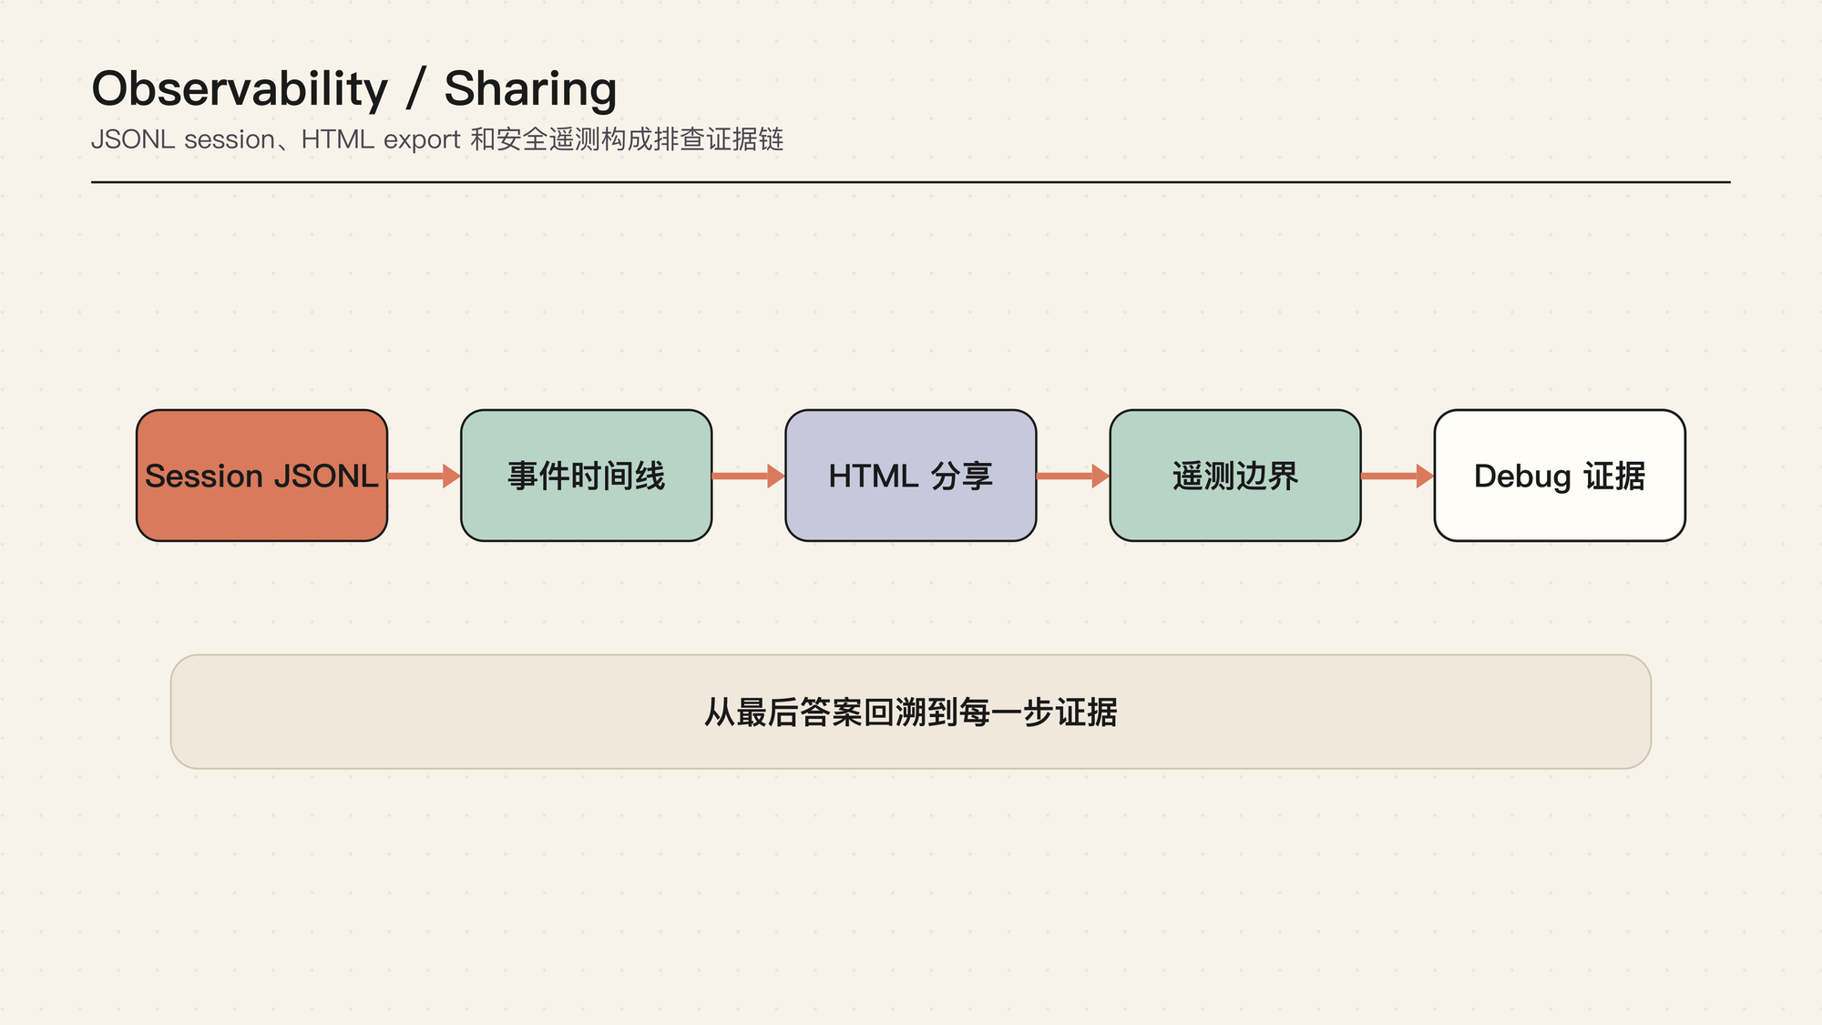
Task: Click the Debug 证据 box
Action: click(1559, 476)
